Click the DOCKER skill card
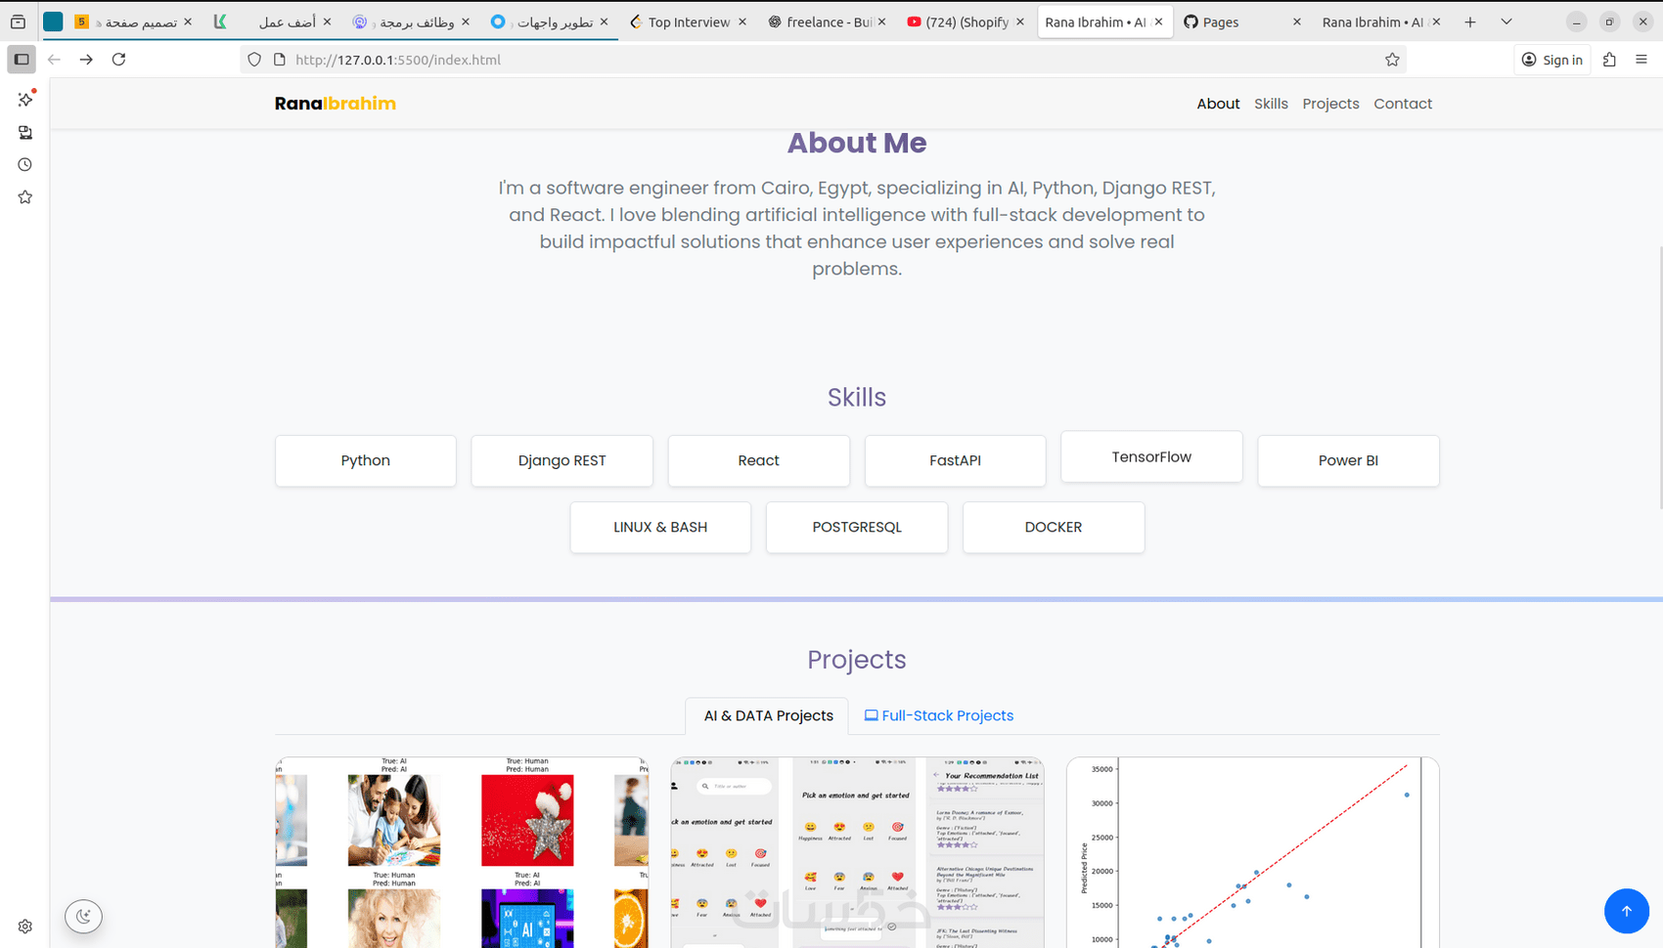The image size is (1663, 948). [x=1054, y=527]
